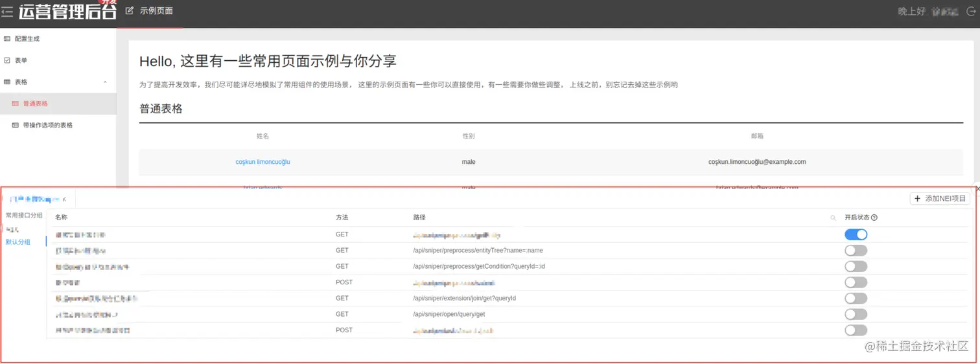Click the help icon next to 开启状态
The width and height of the screenshot is (980, 364).
click(x=874, y=218)
